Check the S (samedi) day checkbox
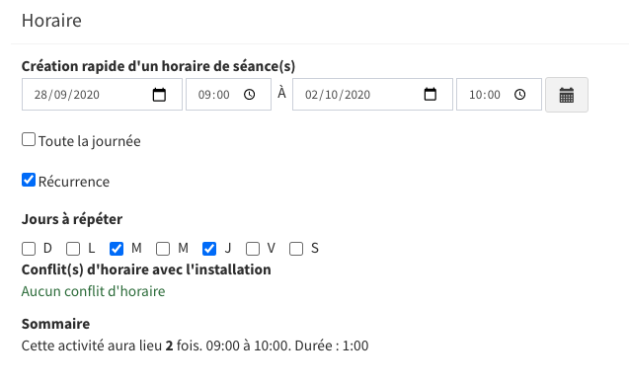Screen dimensions: 629x384 296,249
